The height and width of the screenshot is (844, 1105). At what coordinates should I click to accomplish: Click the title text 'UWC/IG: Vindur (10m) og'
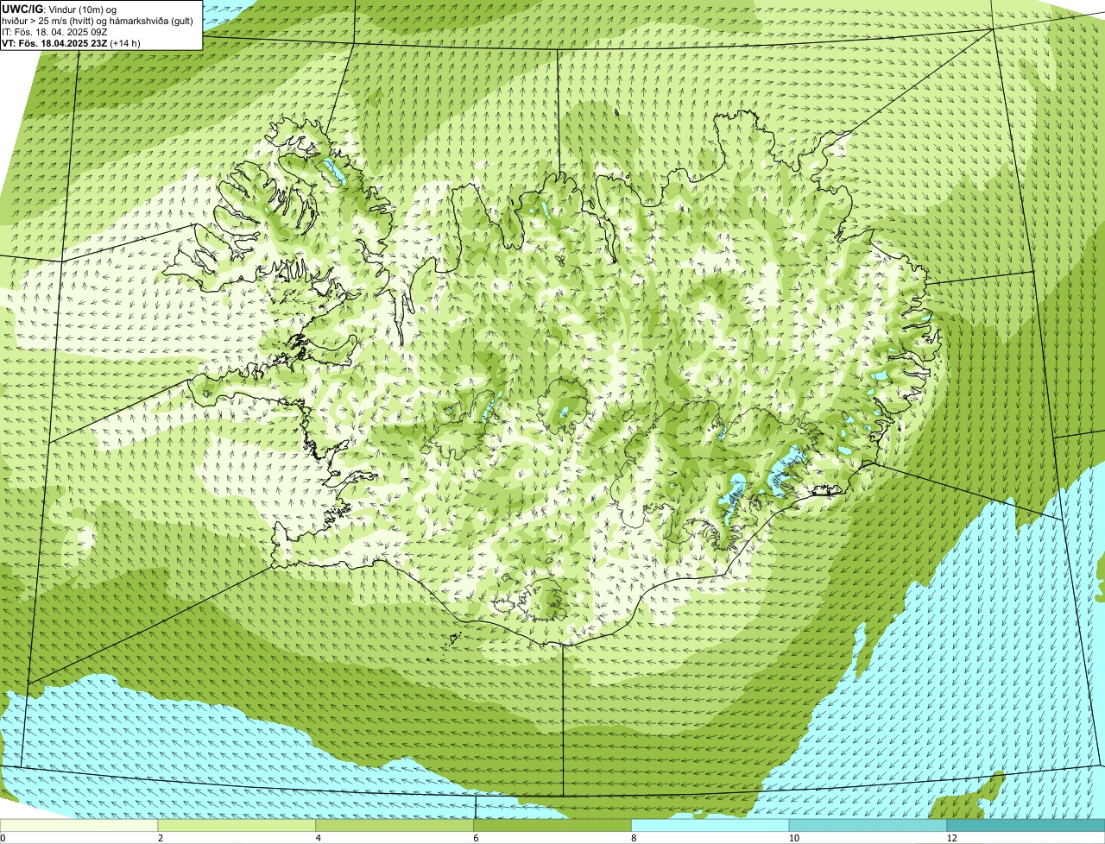coord(59,9)
